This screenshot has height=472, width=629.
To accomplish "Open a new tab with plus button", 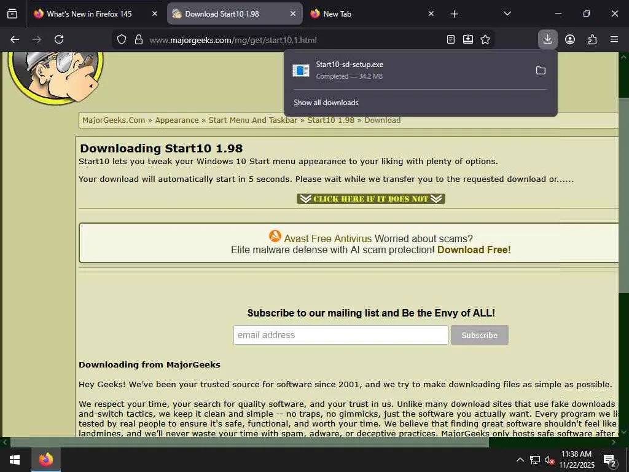I will click(x=454, y=14).
